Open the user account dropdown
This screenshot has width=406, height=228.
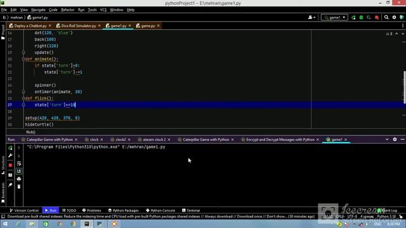[x=311, y=17]
